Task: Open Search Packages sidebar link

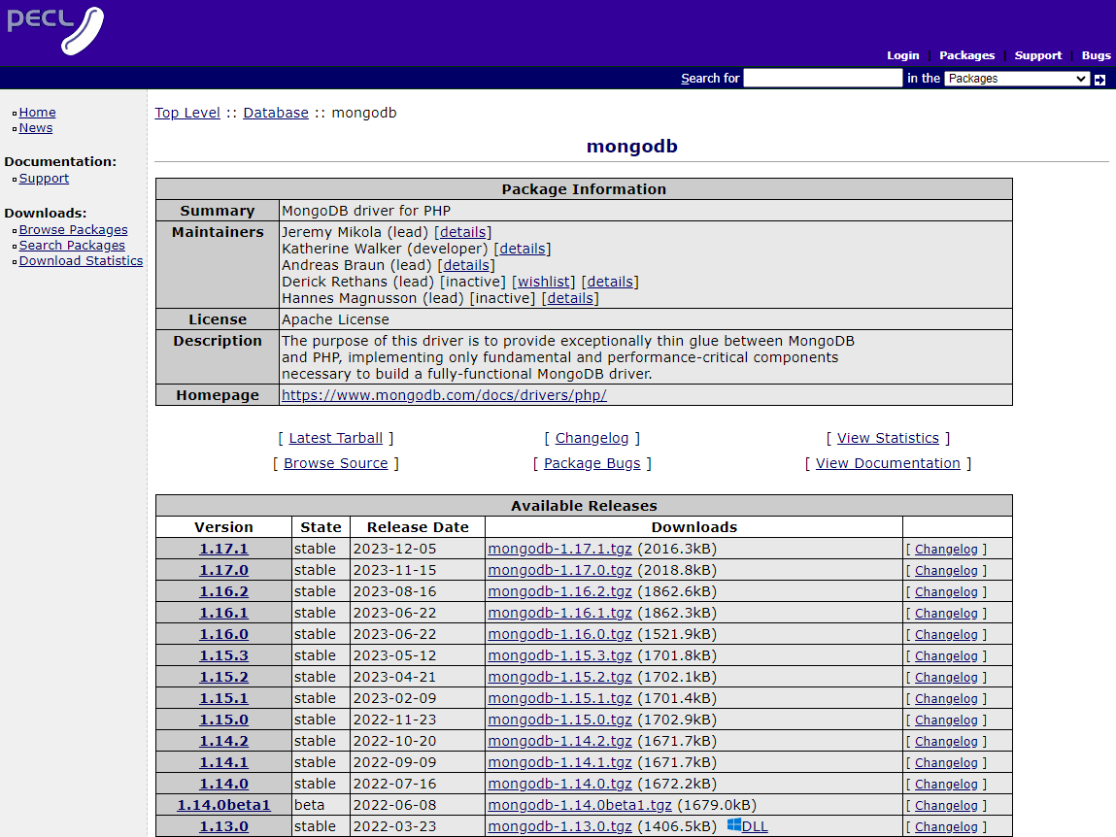Action: click(x=72, y=246)
